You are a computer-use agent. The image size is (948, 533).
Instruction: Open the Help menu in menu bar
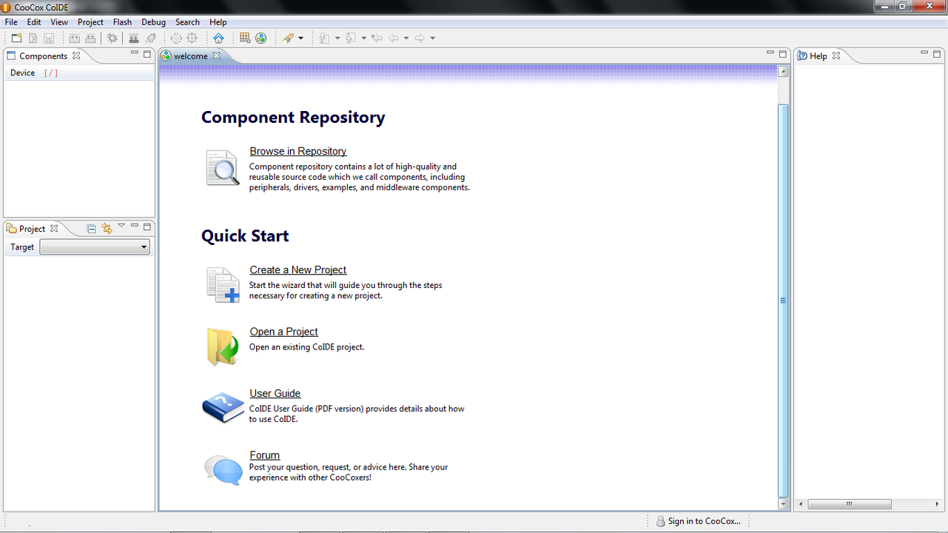coord(218,22)
